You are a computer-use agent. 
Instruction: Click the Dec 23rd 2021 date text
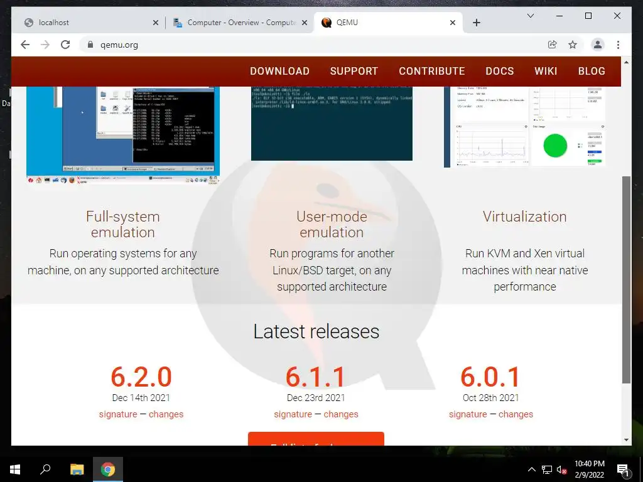click(x=316, y=397)
